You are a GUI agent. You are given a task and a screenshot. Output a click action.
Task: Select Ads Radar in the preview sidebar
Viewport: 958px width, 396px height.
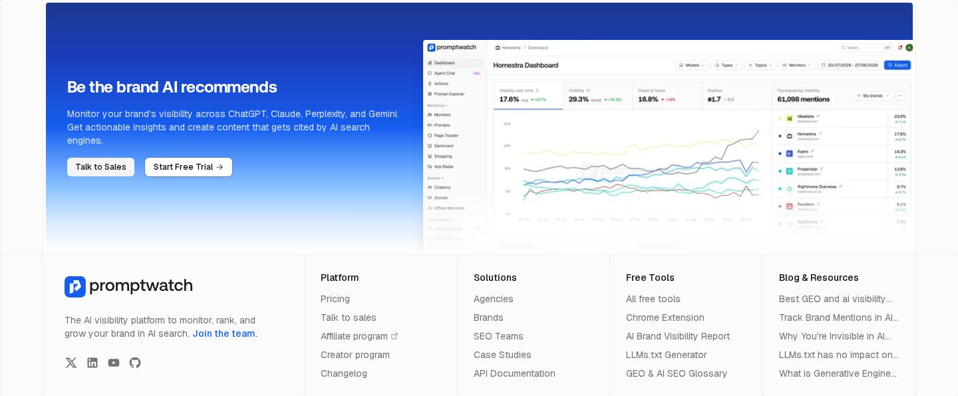(x=455, y=166)
